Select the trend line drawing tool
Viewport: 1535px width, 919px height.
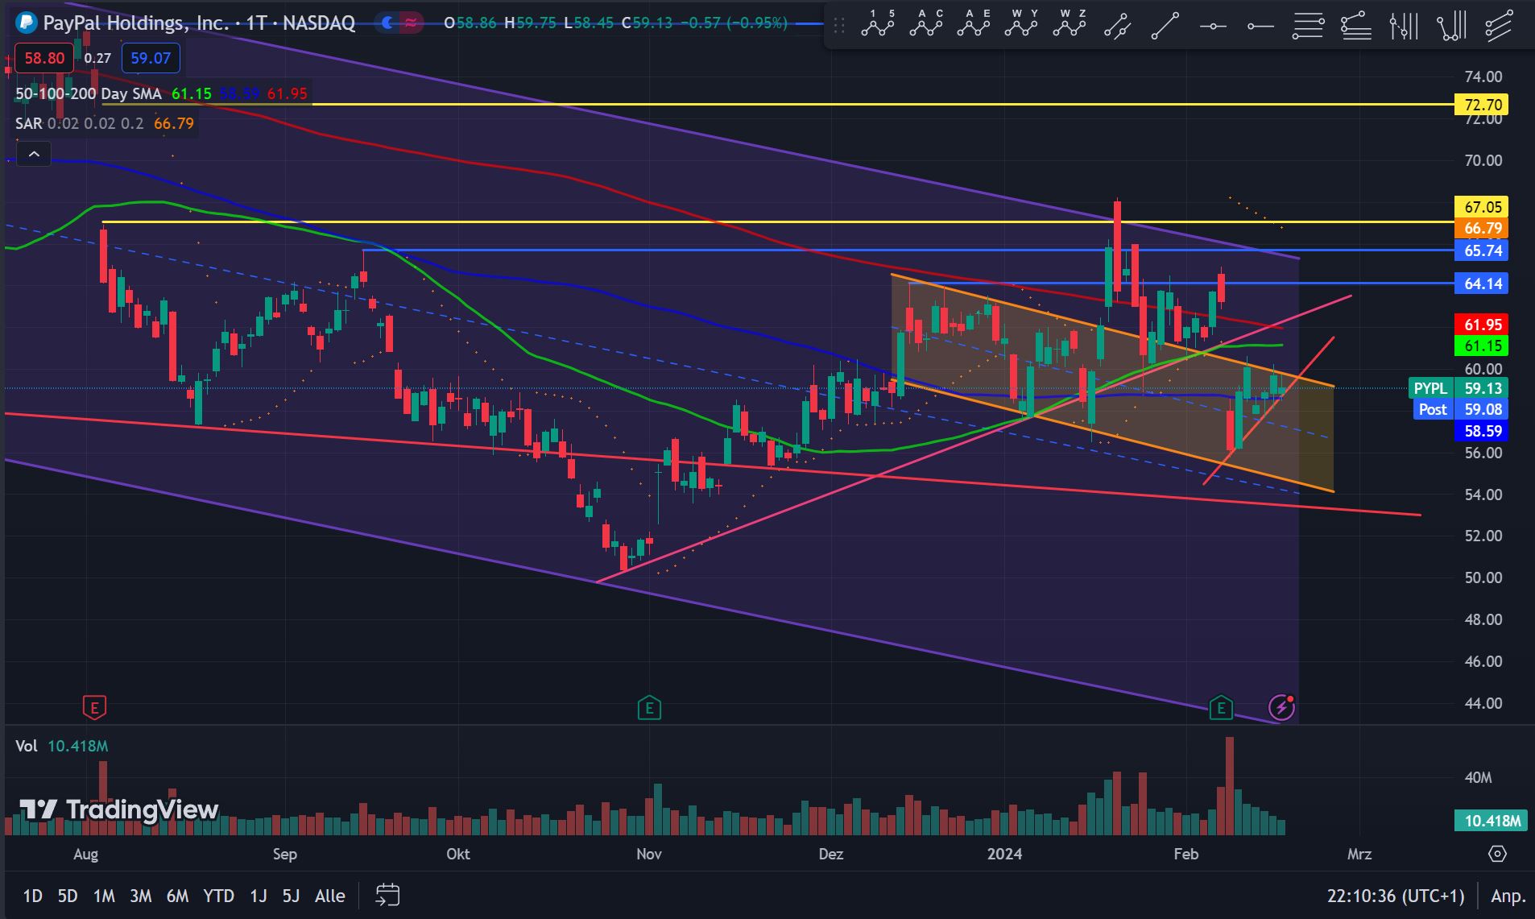tap(1165, 26)
